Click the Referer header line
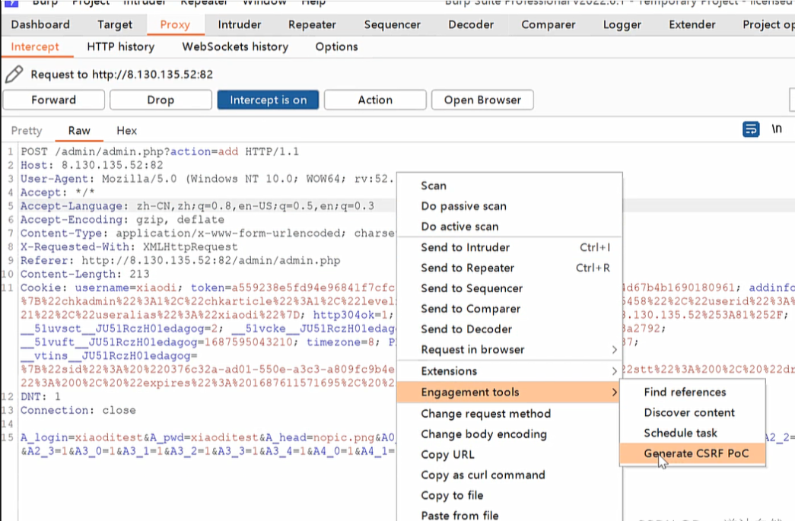Screen dimensions: 795x521 [x=180, y=260]
